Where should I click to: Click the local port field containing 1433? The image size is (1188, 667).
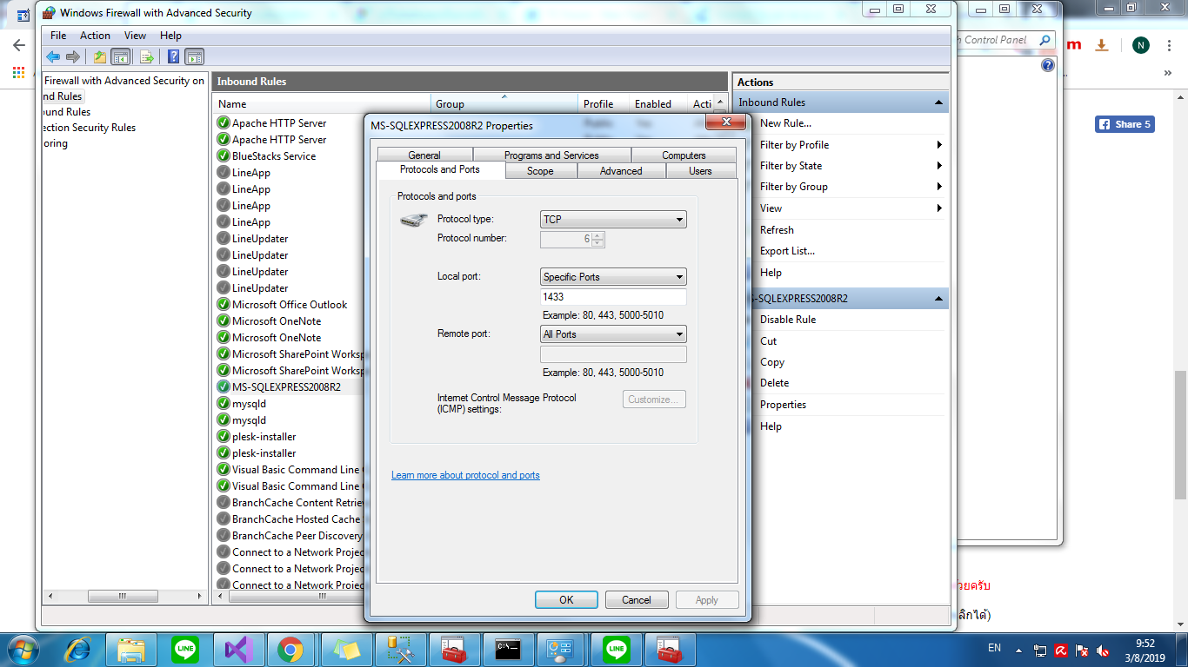tap(613, 297)
